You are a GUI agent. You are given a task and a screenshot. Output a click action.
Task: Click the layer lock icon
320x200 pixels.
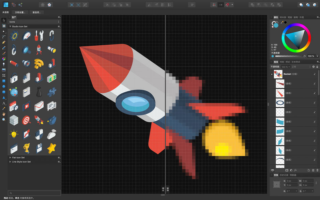(x=317, y=67)
